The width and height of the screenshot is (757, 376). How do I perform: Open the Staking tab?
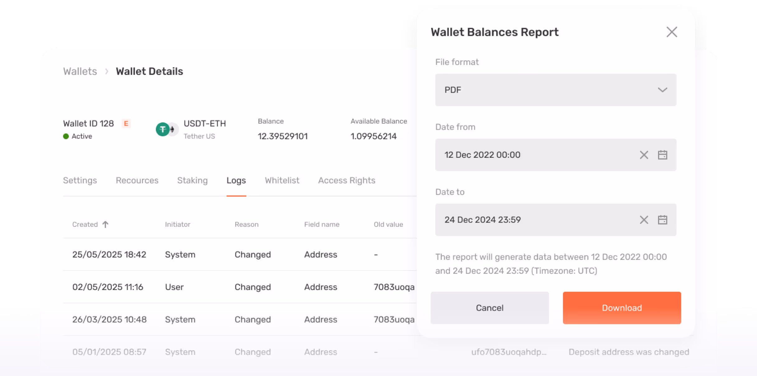click(192, 181)
